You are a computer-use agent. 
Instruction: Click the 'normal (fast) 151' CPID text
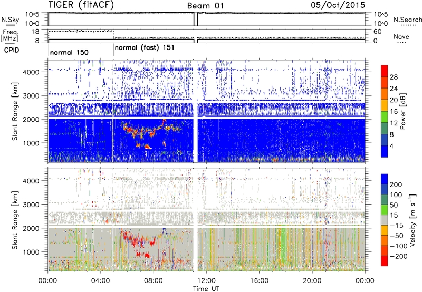click(x=145, y=48)
